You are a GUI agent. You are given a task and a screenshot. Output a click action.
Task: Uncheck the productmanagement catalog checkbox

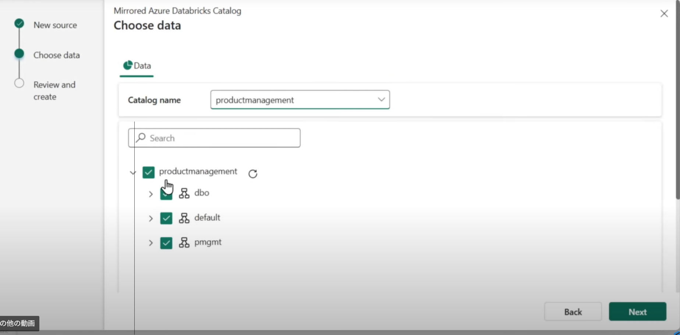[149, 172]
